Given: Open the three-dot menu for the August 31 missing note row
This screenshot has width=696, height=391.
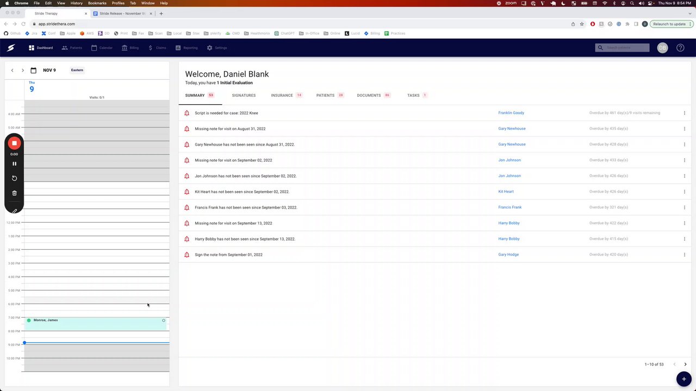Looking at the screenshot, I should [685, 129].
